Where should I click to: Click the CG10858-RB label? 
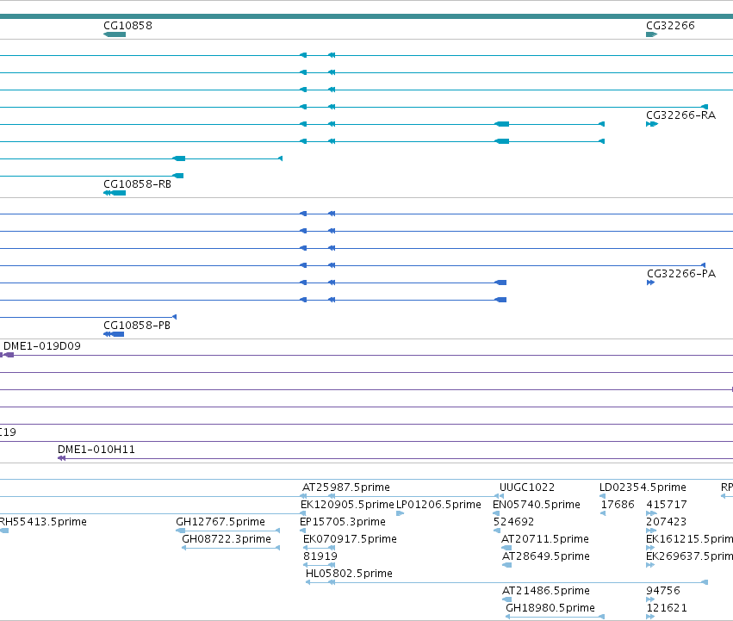point(137,184)
